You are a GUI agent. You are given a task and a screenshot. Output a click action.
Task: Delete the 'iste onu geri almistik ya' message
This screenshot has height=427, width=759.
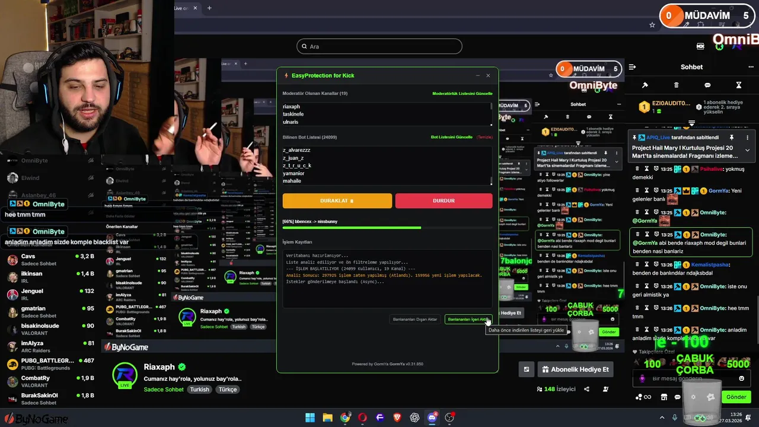(637, 286)
